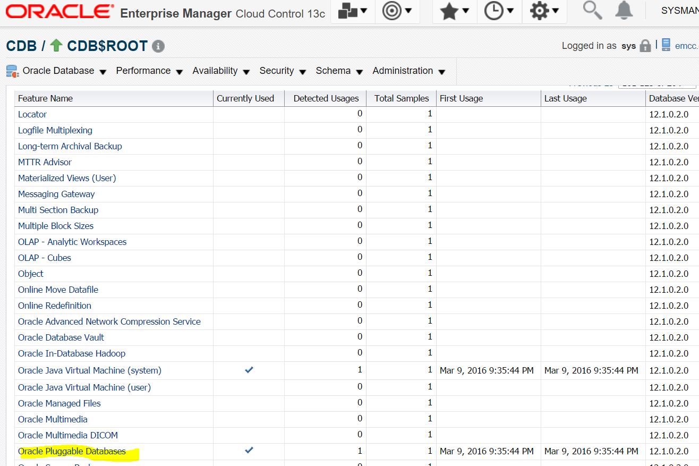The image size is (699, 466).
Task: Open the Object feature link
Action: [31, 274]
